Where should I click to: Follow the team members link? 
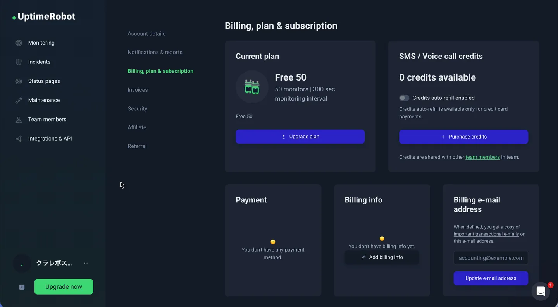click(x=482, y=157)
